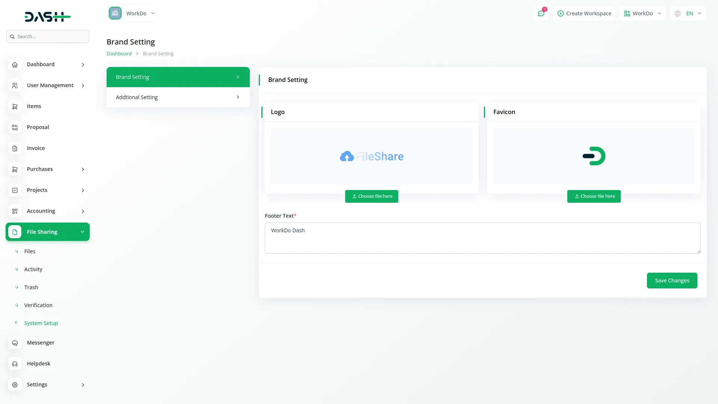This screenshot has width=718, height=404.
Task: Collapse the File Sharing menu
Action: [x=82, y=232]
